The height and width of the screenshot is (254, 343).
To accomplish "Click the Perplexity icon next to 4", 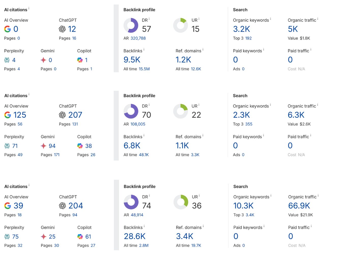I will point(7,60).
